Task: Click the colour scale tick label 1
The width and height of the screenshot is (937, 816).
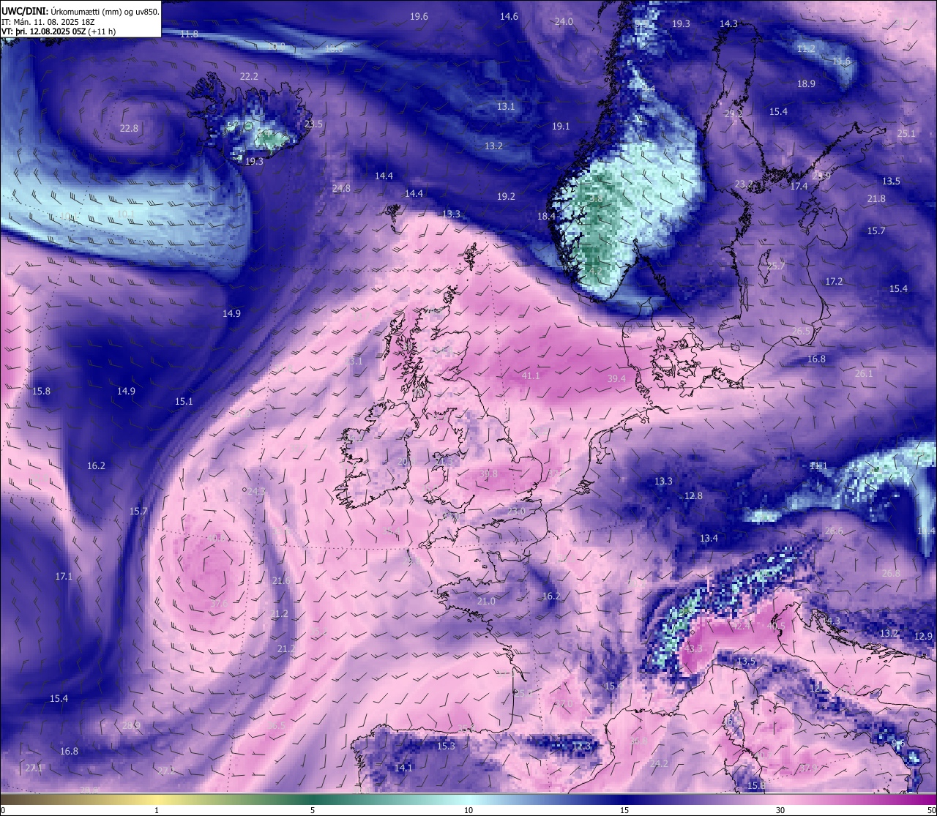Action: click(157, 810)
